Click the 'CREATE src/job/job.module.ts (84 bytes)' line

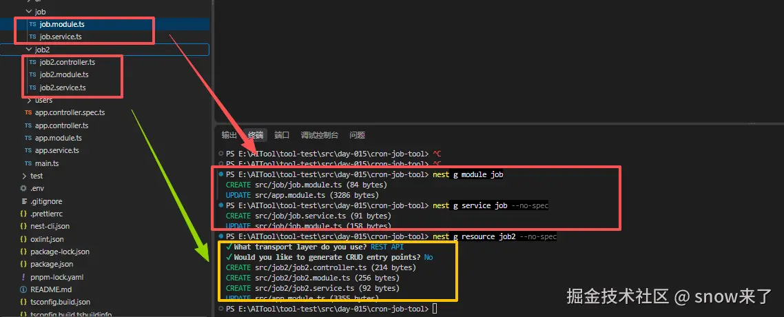pyautogui.click(x=307, y=185)
